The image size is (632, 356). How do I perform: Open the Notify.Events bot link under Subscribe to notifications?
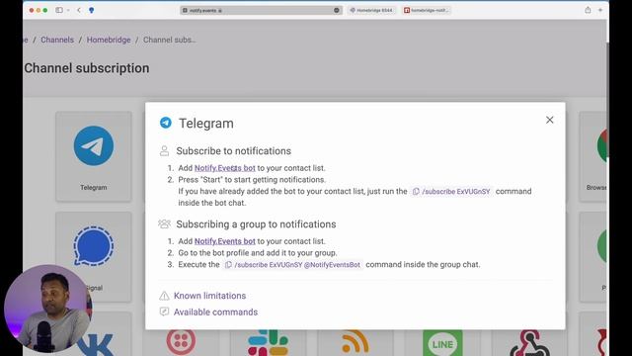(224, 168)
